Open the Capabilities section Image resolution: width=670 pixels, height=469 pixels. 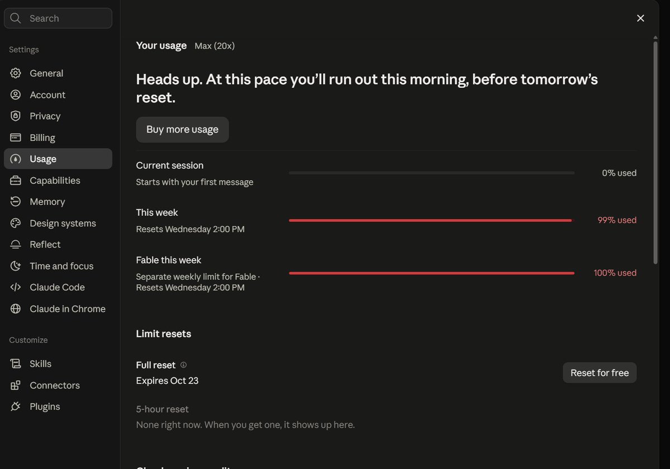pos(58,181)
